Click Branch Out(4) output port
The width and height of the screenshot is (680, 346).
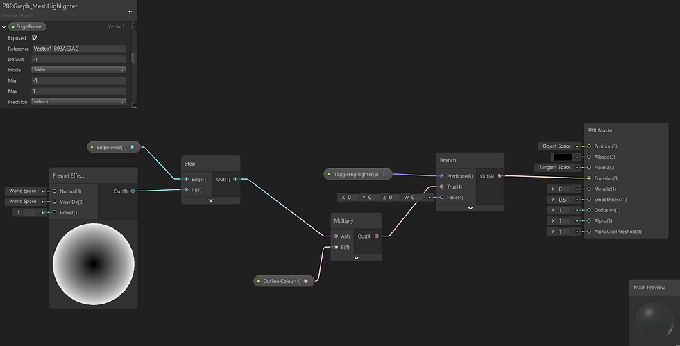pos(500,176)
